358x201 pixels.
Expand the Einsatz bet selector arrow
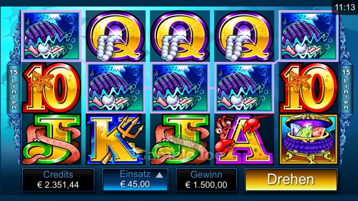coord(159,175)
